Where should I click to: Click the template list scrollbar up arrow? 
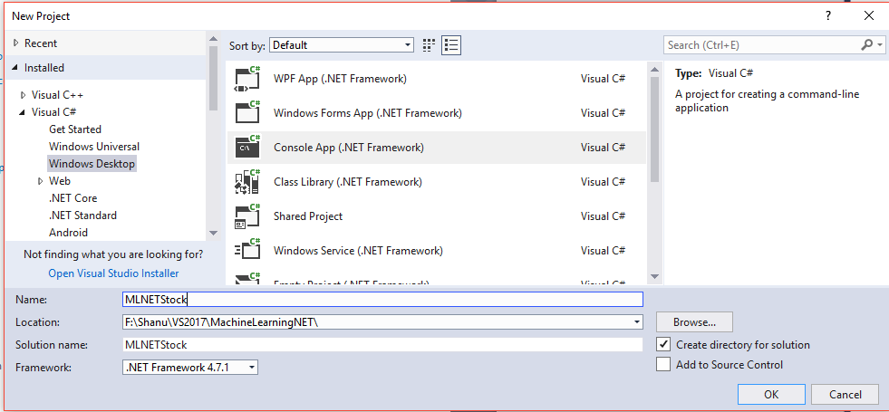pyautogui.click(x=654, y=70)
